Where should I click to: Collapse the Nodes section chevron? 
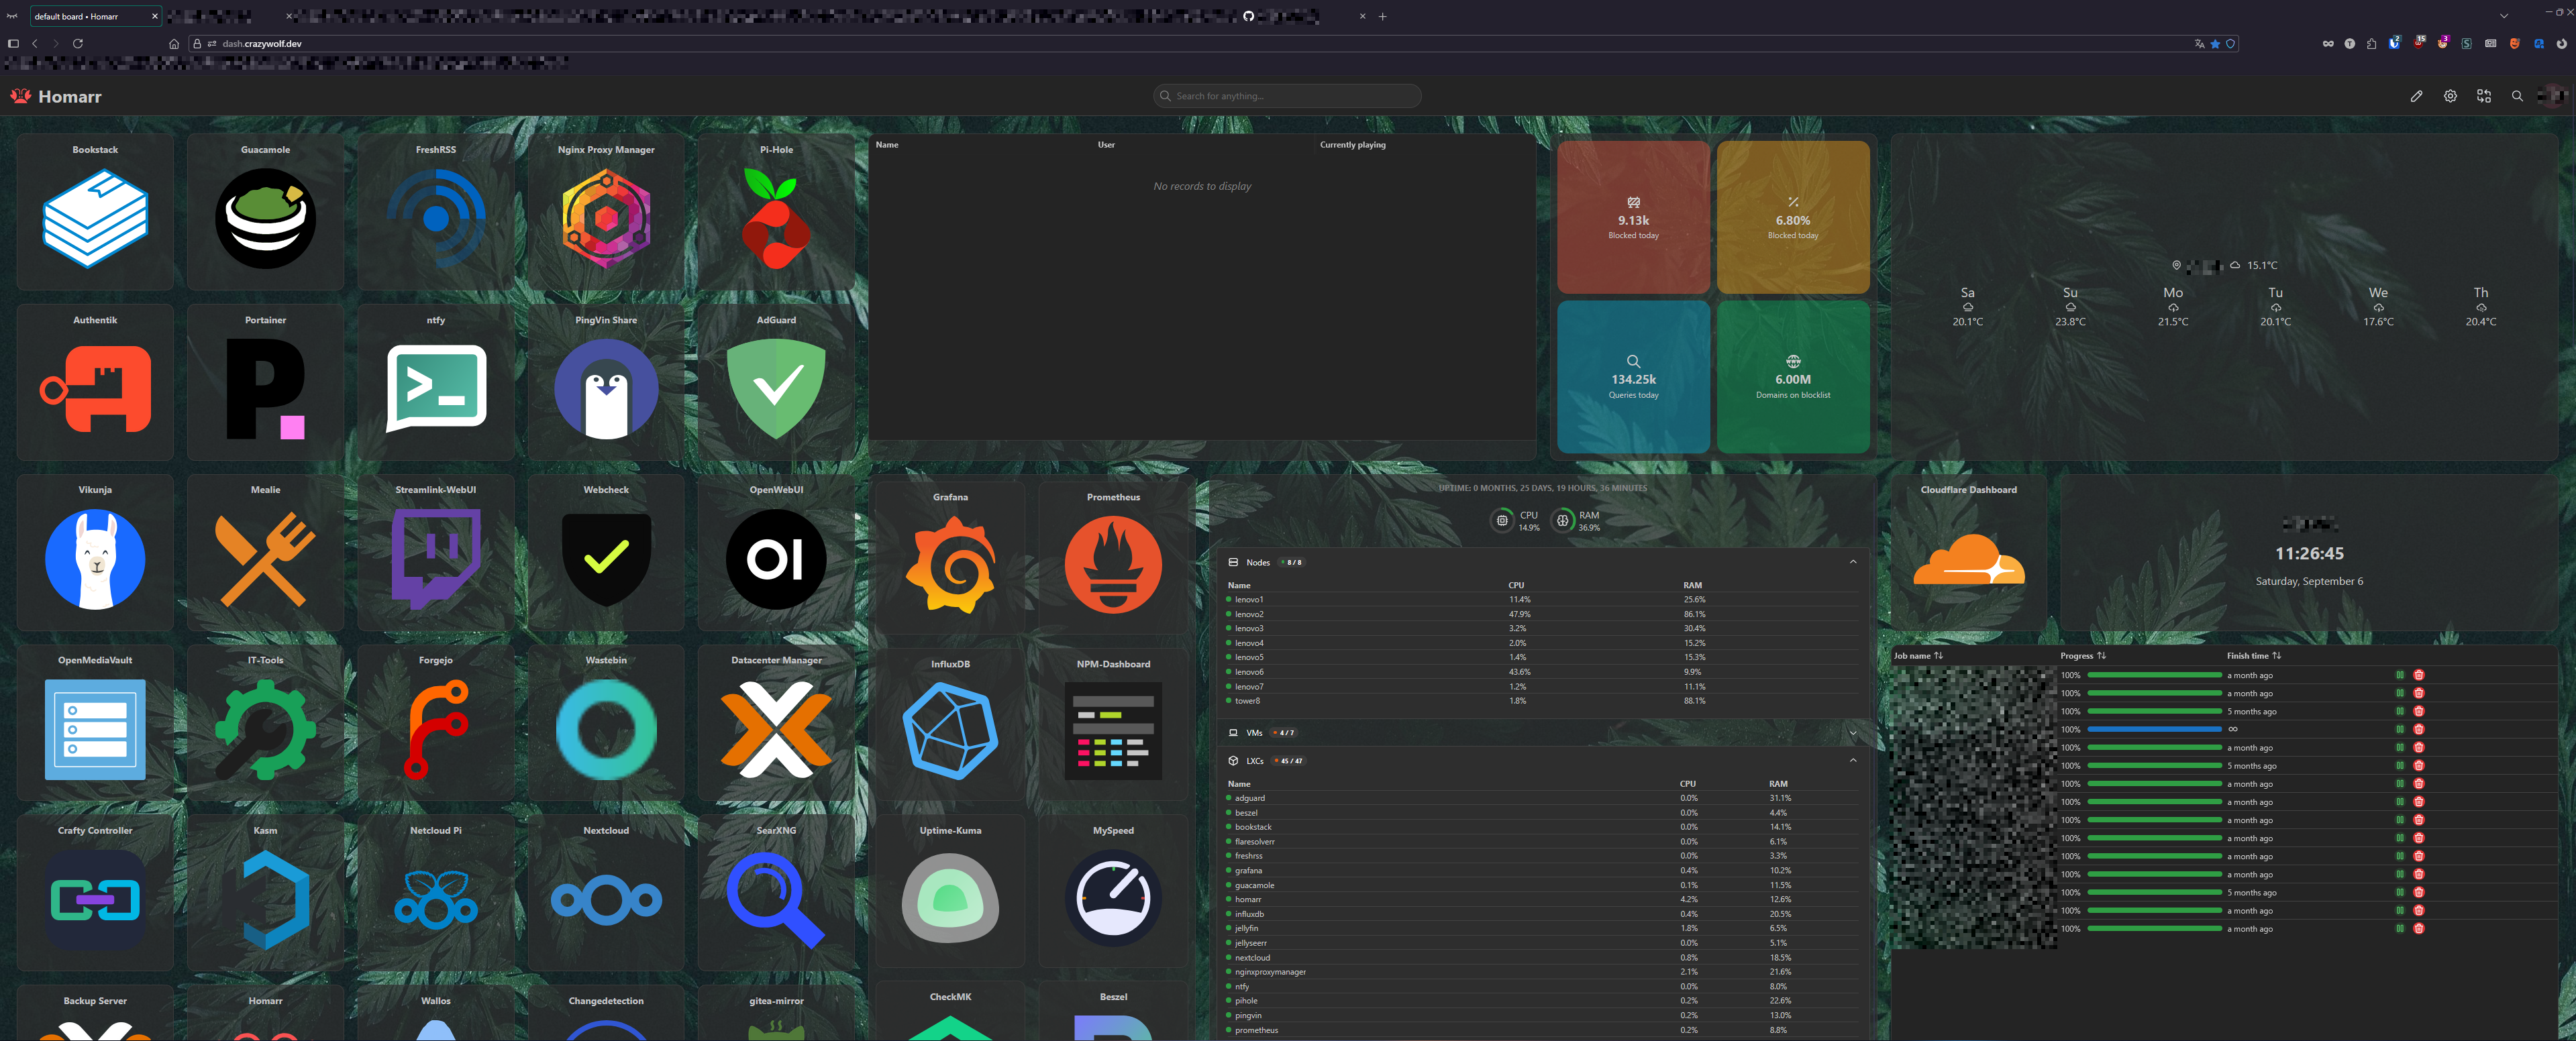click(1852, 562)
